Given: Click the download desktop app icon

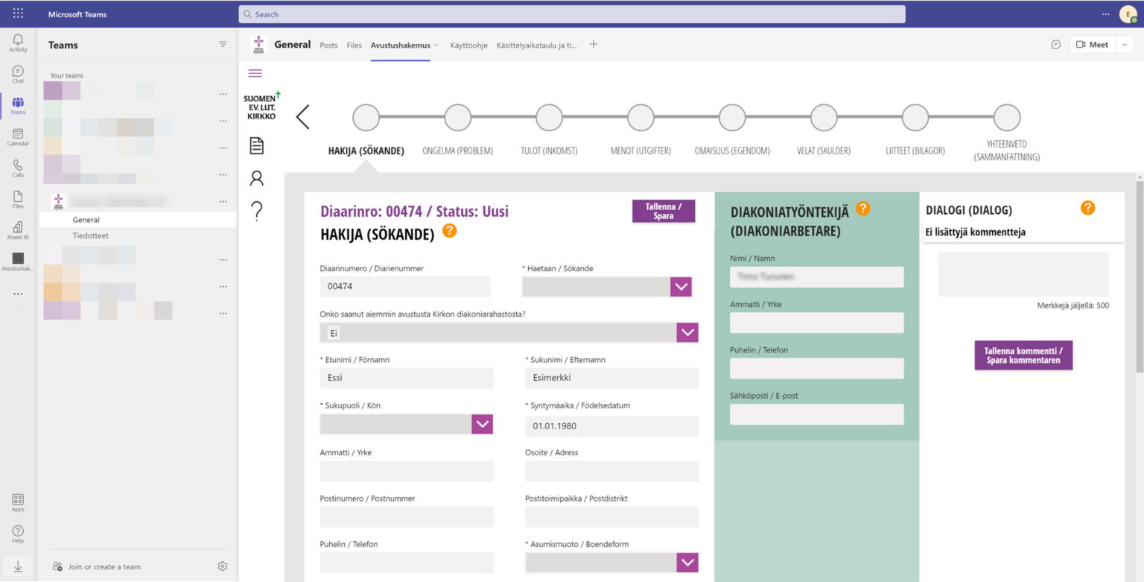Looking at the screenshot, I should pyautogui.click(x=18, y=567).
